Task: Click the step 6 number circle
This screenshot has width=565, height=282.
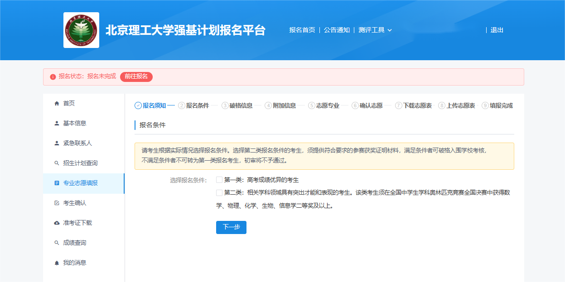Action: (x=355, y=105)
